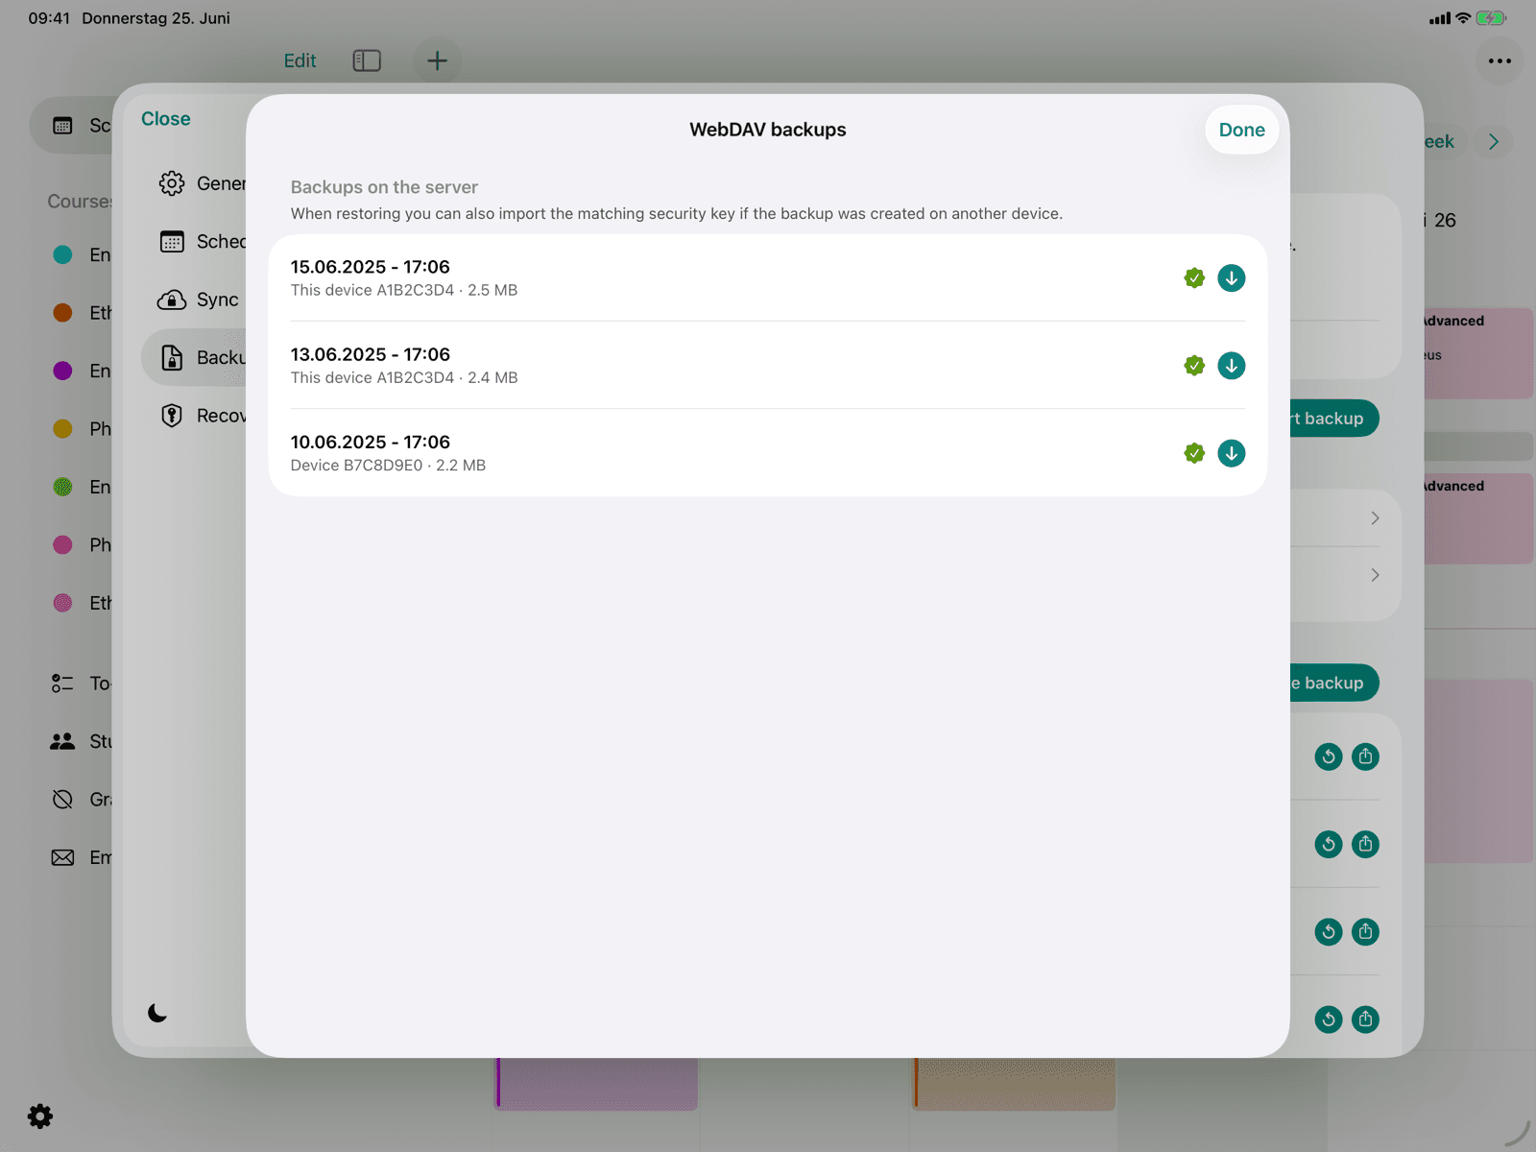
Task: Tap the verified badge on 10.06.2025 backup
Action: 1194,453
